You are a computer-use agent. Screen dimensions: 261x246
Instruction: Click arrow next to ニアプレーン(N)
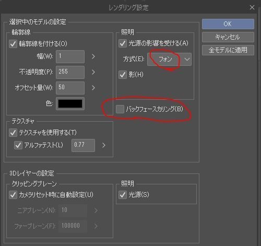pos(96,210)
